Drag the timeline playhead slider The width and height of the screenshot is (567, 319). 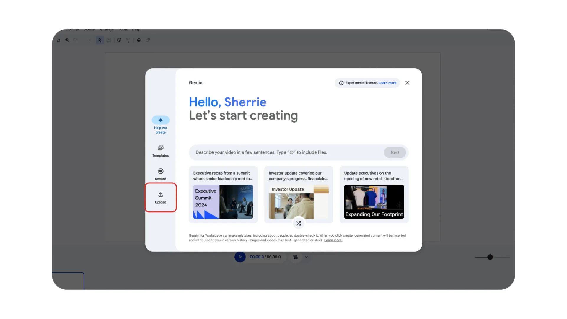[x=490, y=257]
